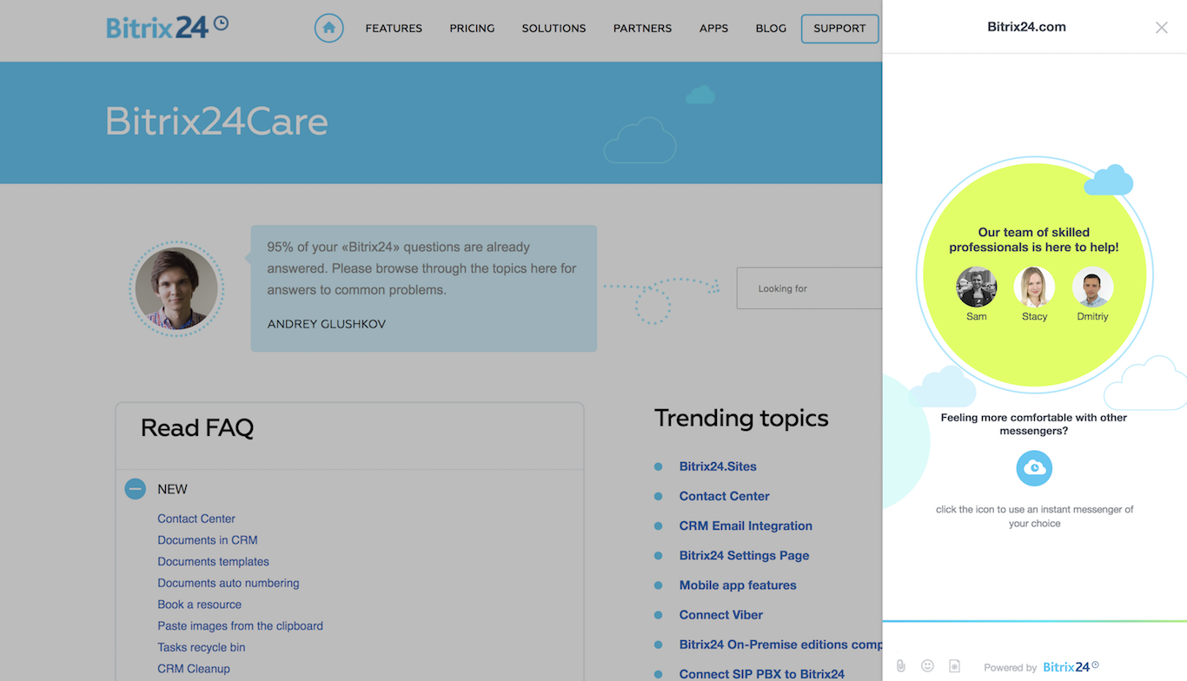1187x681 pixels.
Task: Go to the Pricing page
Action: click(x=472, y=29)
